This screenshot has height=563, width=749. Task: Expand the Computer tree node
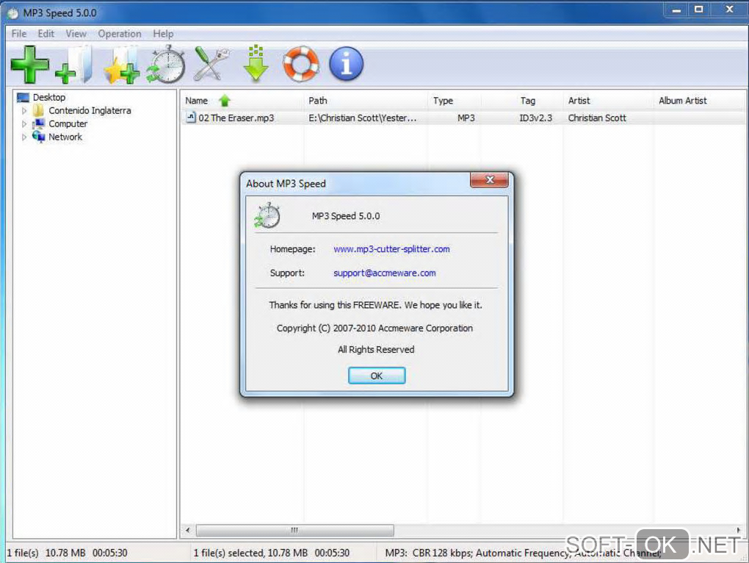(24, 123)
